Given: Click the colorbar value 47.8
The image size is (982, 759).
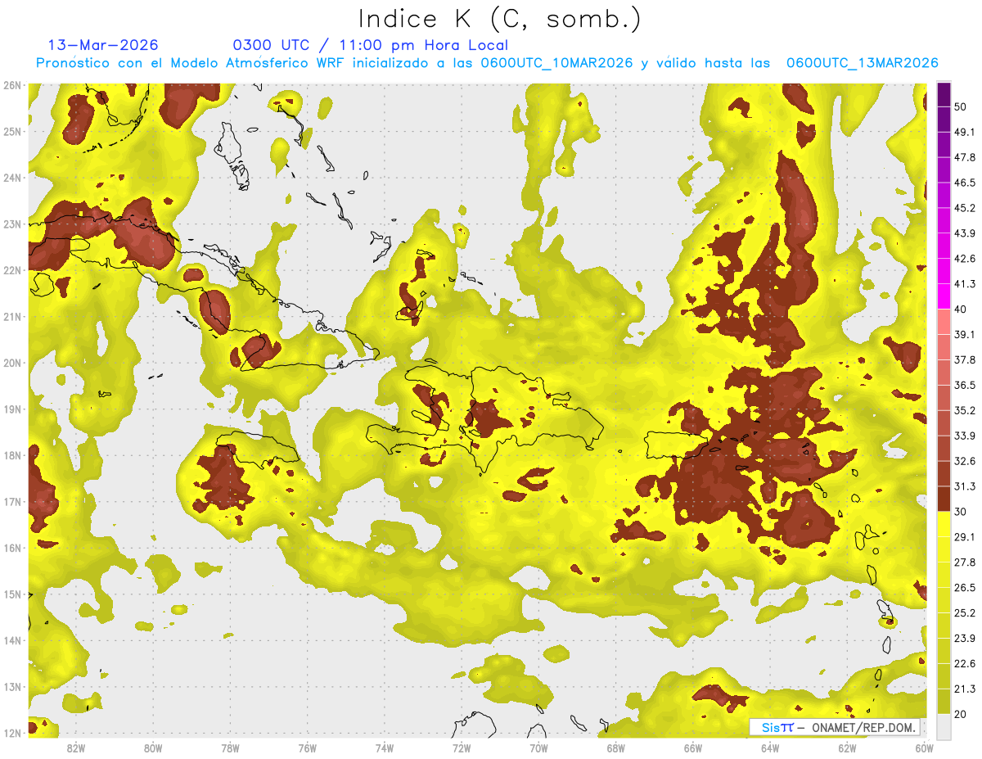Looking at the screenshot, I should pos(964,157).
